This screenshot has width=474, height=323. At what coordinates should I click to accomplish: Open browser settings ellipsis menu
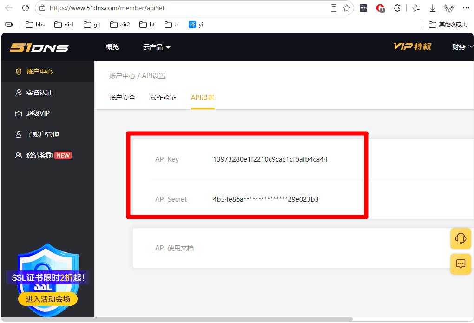pyautogui.click(x=466, y=8)
